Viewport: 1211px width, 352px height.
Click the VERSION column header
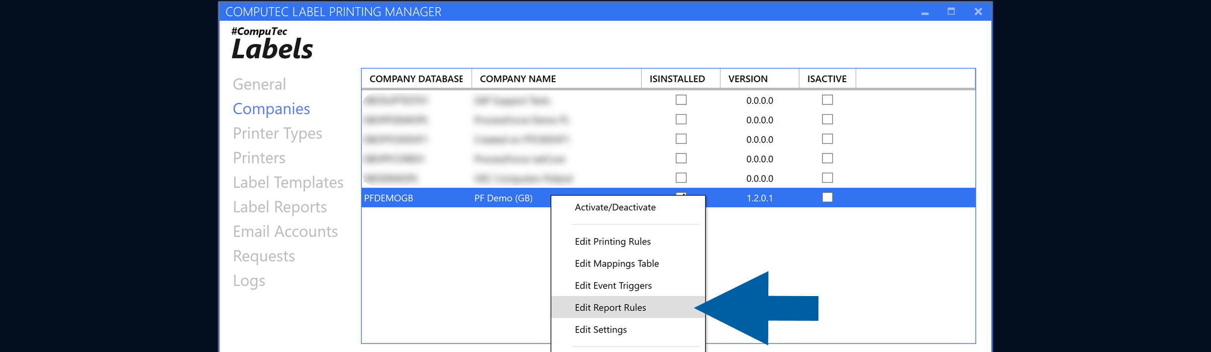pyautogui.click(x=759, y=79)
